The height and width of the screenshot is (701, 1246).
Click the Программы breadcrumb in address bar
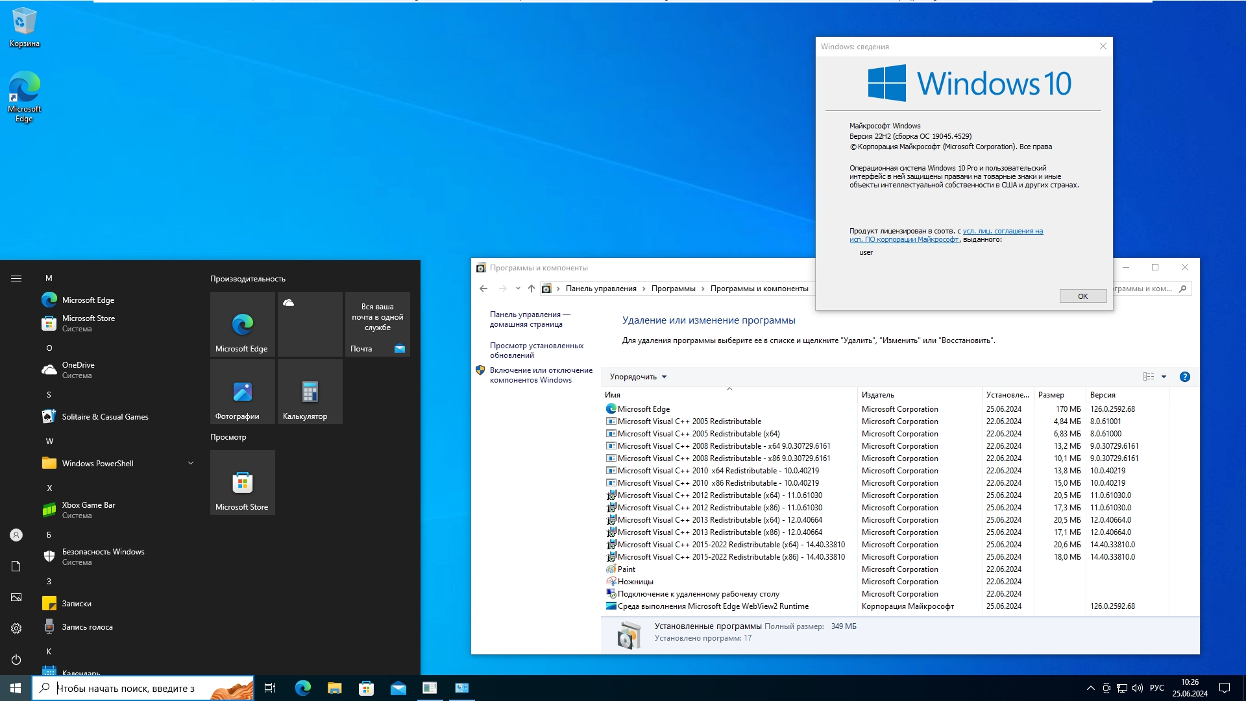pyautogui.click(x=673, y=289)
